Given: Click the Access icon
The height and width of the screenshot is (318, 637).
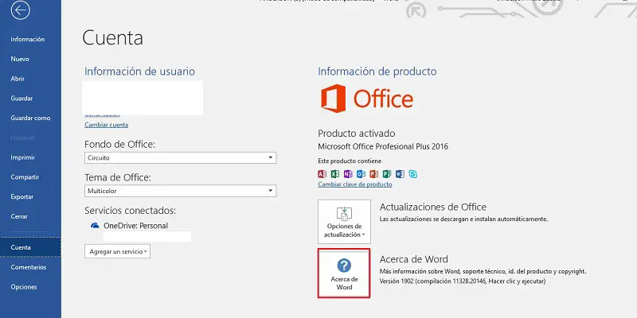Looking at the screenshot, I should coord(322,174).
